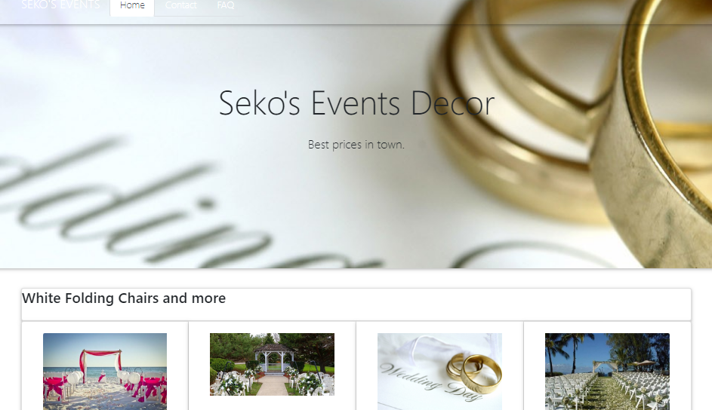This screenshot has width=712, height=410.
Task: Click the Seko's Events Decor heading
Action: tap(356, 103)
